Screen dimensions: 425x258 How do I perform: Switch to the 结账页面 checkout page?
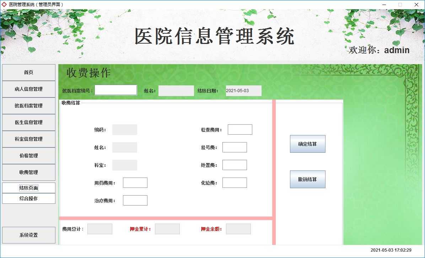click(28, 187)
